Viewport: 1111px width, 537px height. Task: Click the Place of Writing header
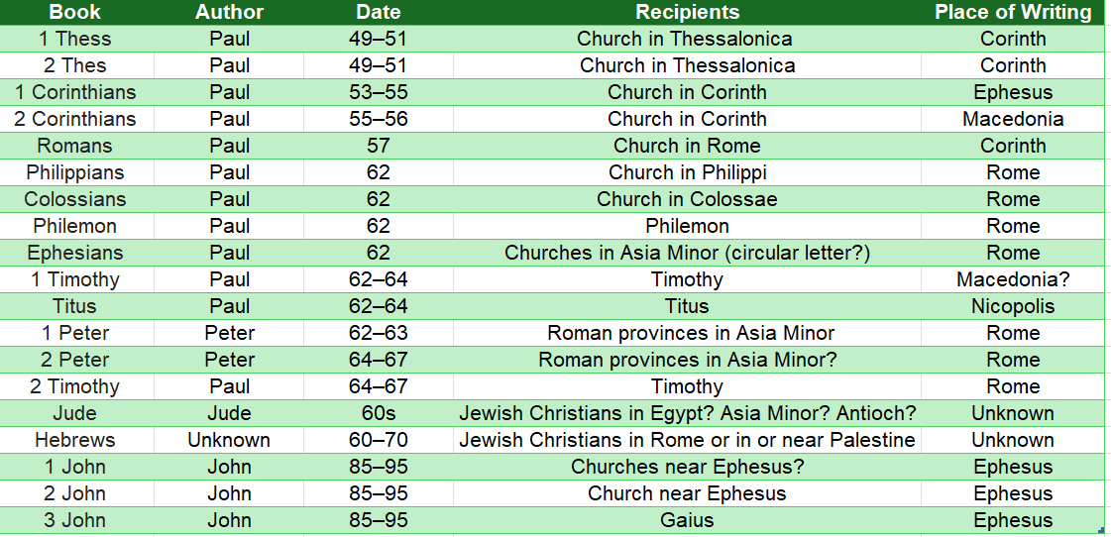pyautogui.click(x=1013, y=12)
